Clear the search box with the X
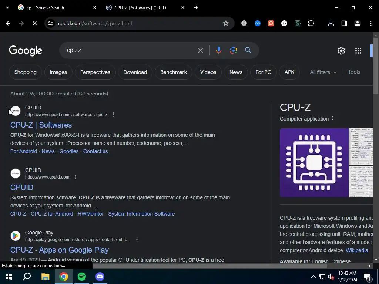379x284 pixels. coord(200,50)
